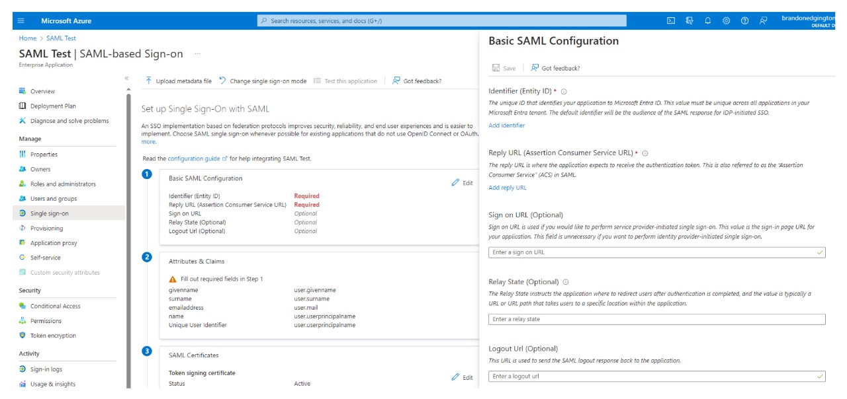Click the Identifier (Entity ID) info icon
Viewport: 847px width, 399px height.
pyautogui.click(x=564, y=92)
